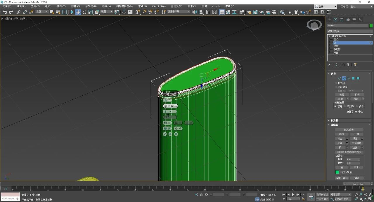Toggle the Angle Snap tool
Image resolution: width=374 pixels, height=202 pixels.
144,12
